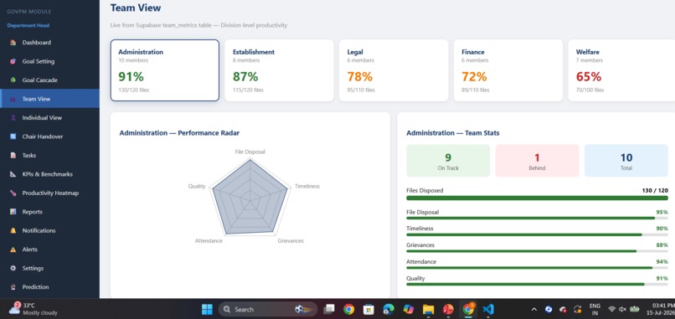The width and height of the screenshot is (675, 319).
Task: Open Visual Studio Code from taskbar
Action: coord(487,309)
